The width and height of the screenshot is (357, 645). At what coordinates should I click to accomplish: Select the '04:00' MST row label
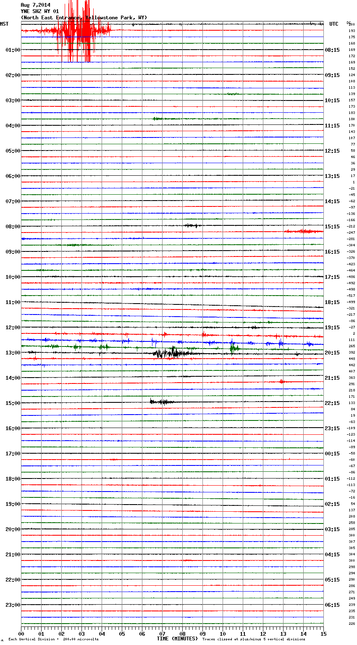[13, 126]
